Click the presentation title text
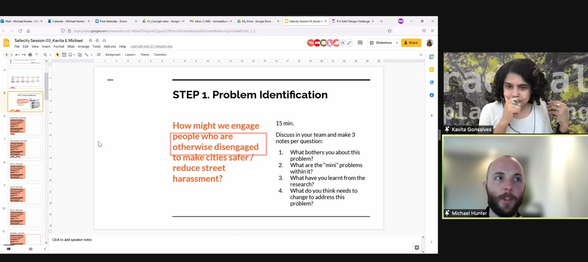 click(49, 40)
